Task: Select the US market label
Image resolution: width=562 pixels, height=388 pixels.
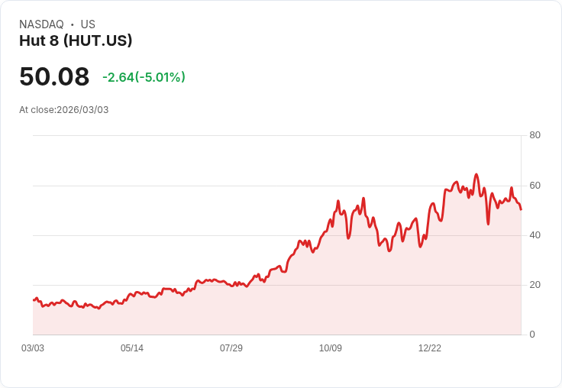Action: point(88,24)
